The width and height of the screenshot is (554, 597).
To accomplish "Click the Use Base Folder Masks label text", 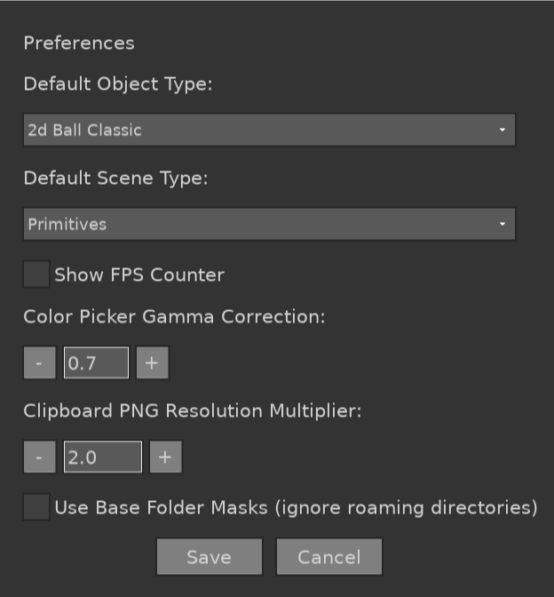I will 296,508.
